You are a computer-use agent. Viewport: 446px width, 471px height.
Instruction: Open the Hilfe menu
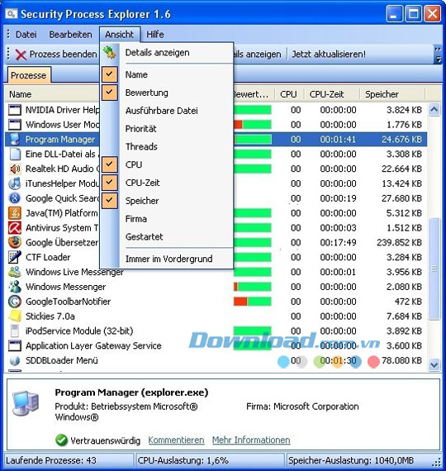(x=155, y=35)
